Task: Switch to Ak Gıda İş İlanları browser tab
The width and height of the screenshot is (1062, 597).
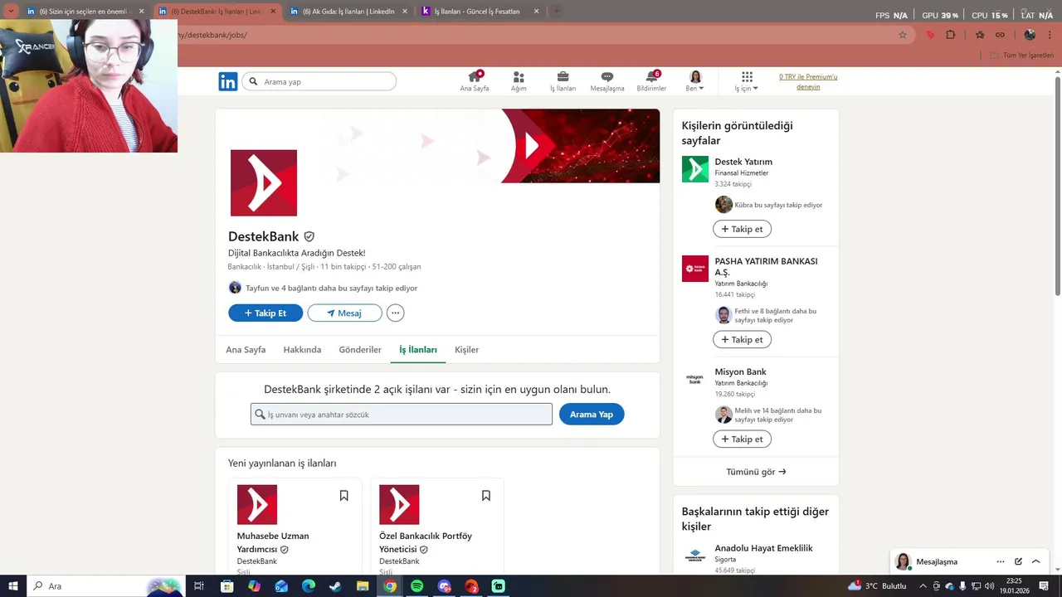Action: (x=347, y=12)
